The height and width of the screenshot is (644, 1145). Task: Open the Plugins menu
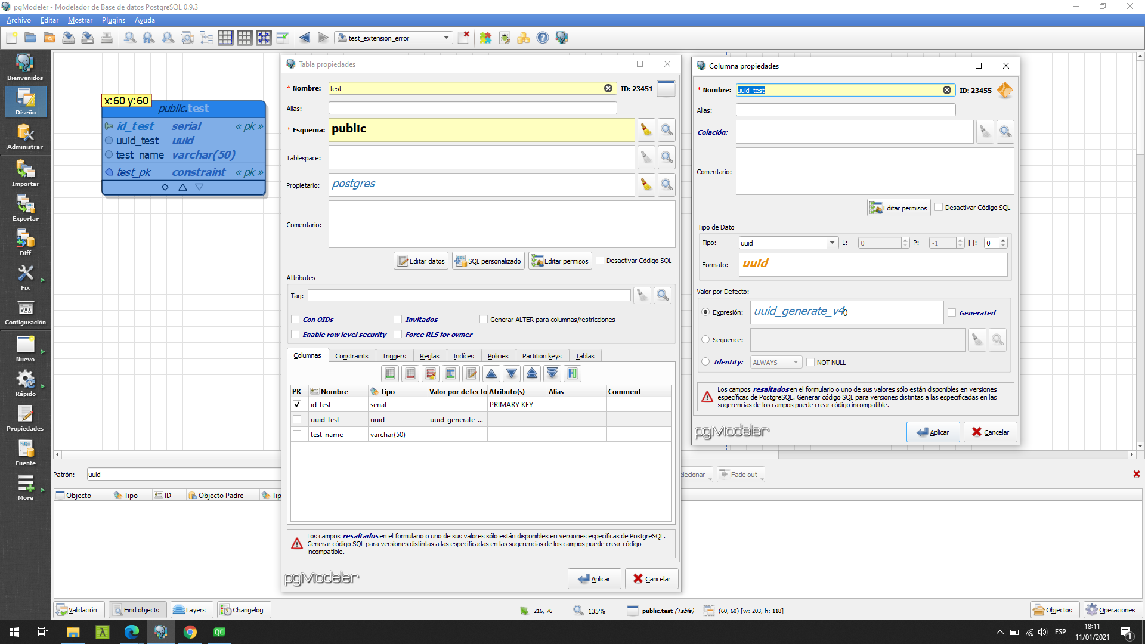click(x=113, y=20)
